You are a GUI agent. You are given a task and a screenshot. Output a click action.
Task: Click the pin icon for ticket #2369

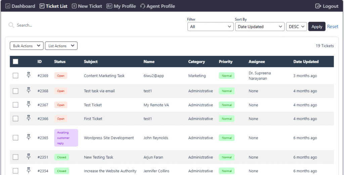tap(29, 75)
